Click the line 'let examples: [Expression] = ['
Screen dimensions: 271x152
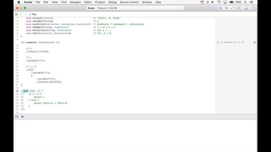[40, 42]
